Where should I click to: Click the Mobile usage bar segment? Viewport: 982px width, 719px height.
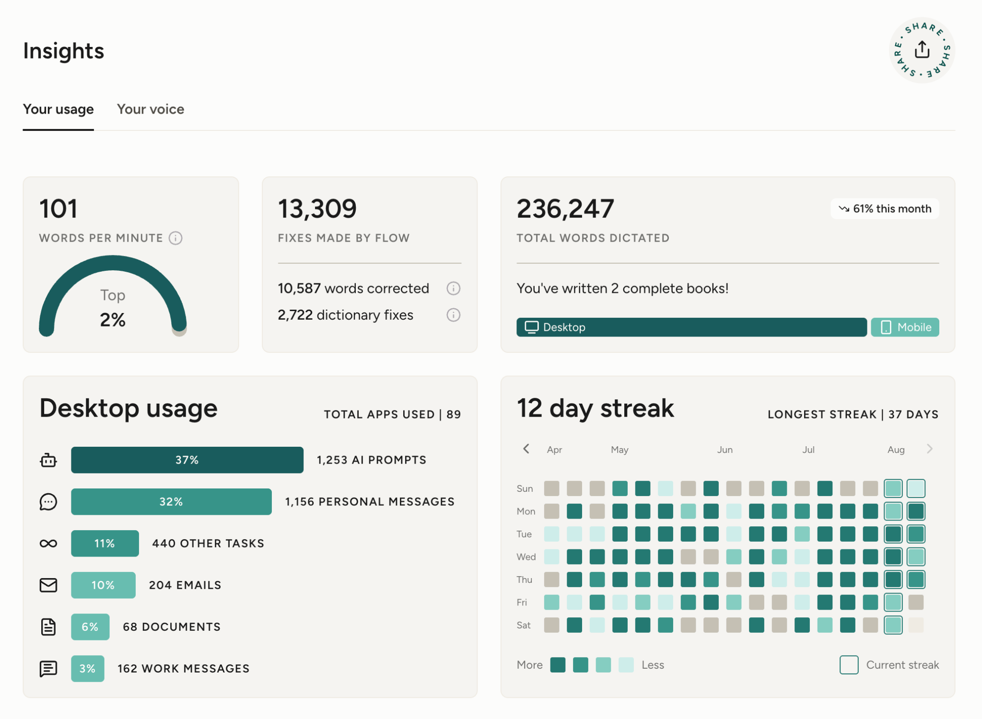point(905,327)
